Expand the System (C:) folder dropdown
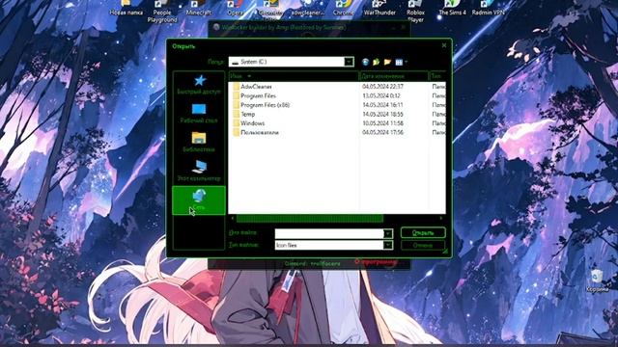 tap(349, 62)
